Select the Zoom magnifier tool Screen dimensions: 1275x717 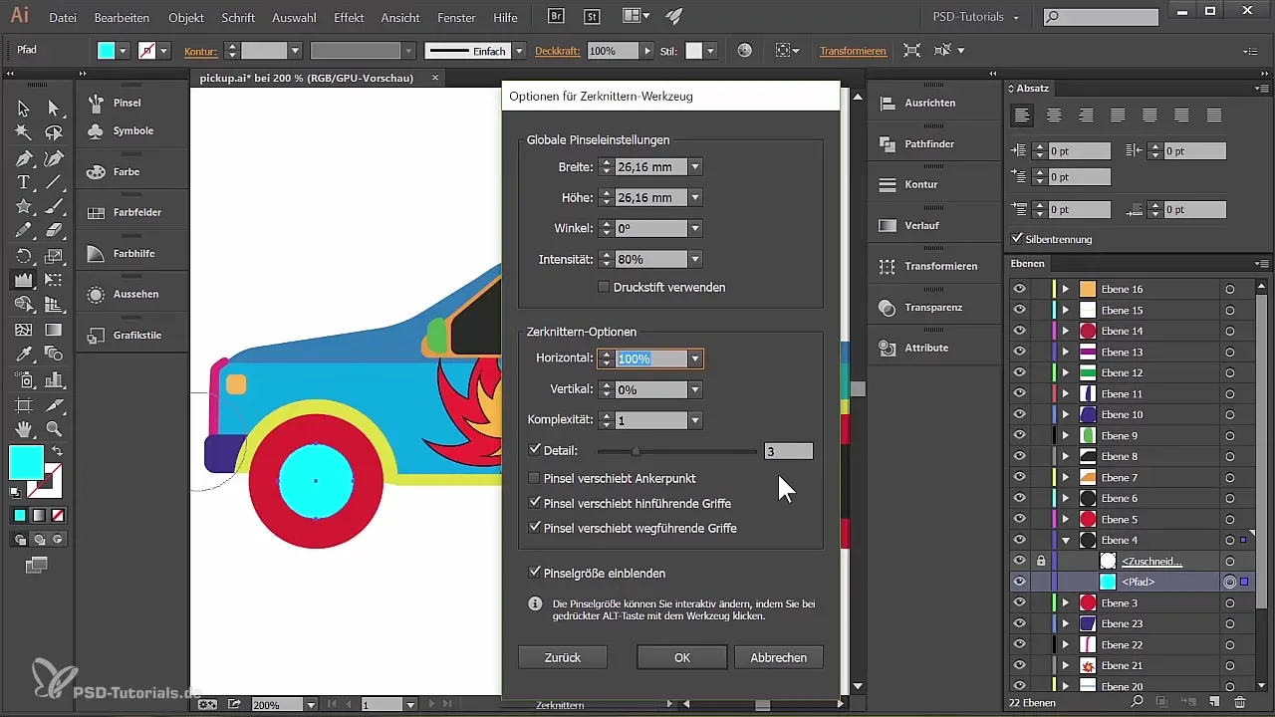click(x=54, y=429)
